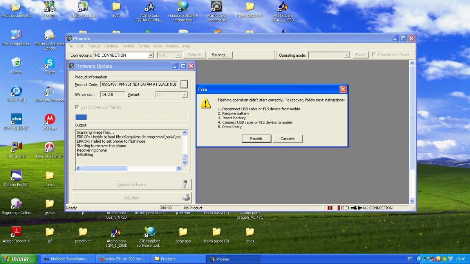Click the Update Software button
The height and width of the screenshot is (264, 470).
[132, 185]
